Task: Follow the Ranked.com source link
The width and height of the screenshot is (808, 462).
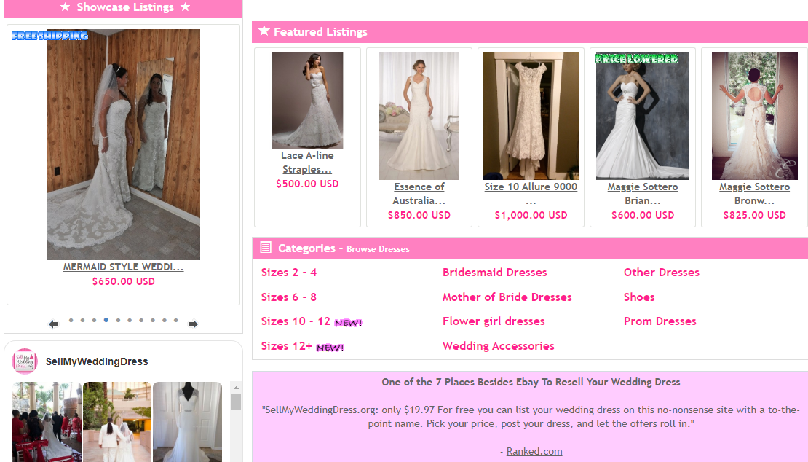Action: tap(534, 451)
